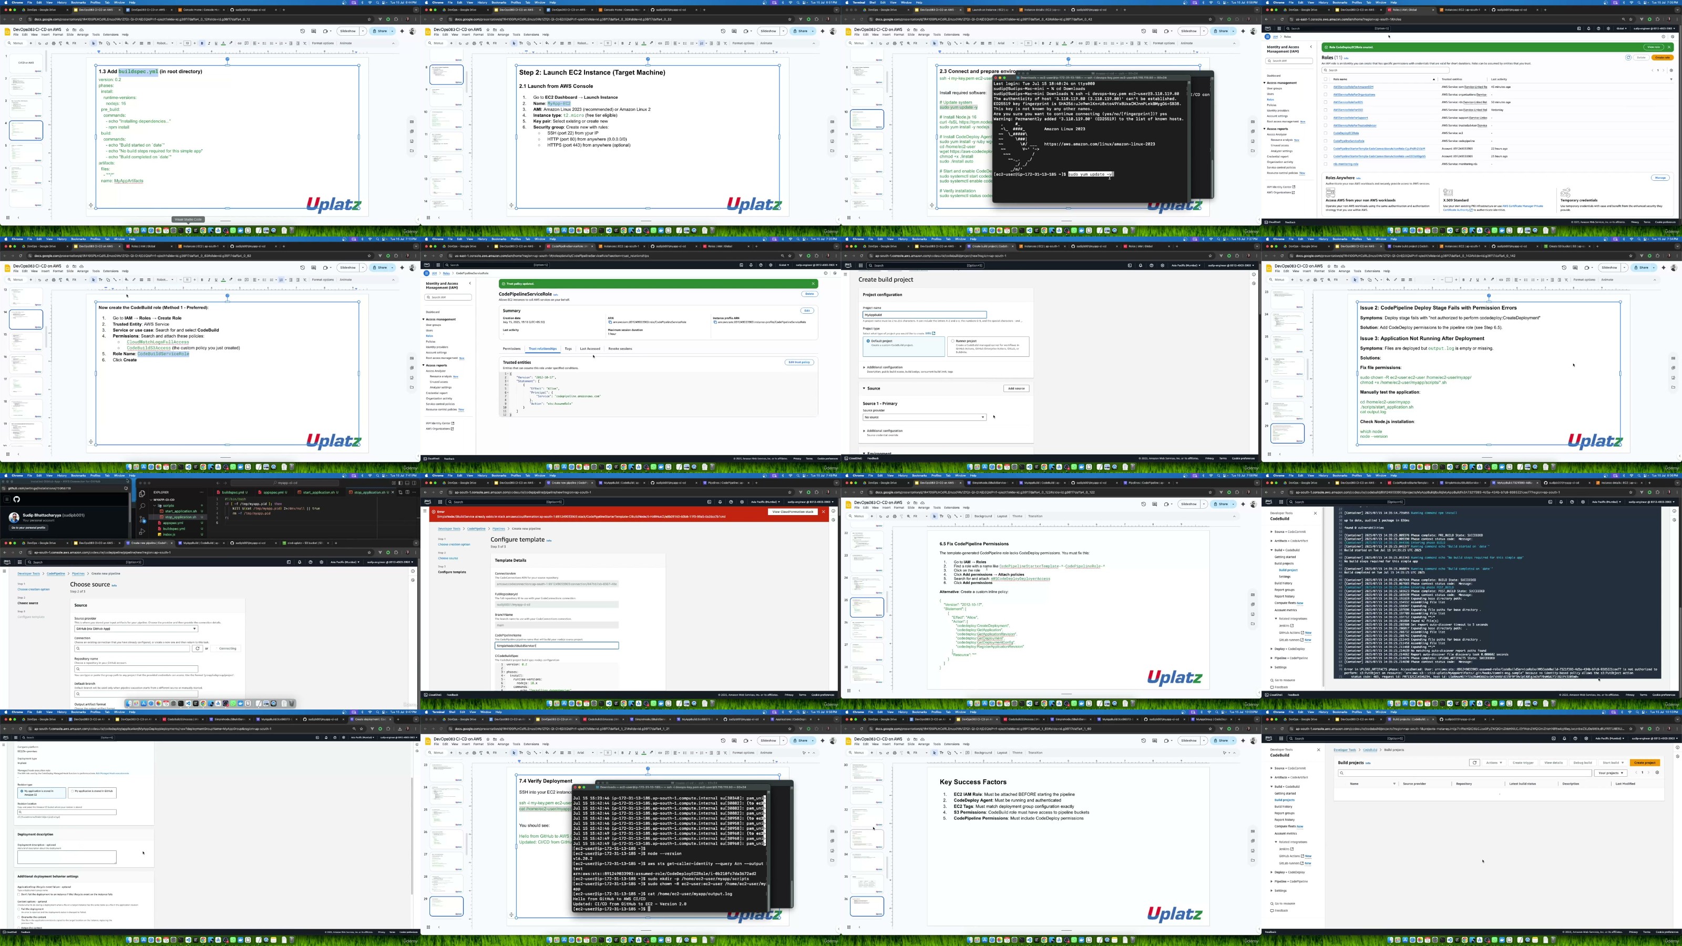Viewport: 1682px width, 946px height.
Task: Collapse IAM sidebar on CodePipelineServiceRole page
Action: click(x=469, y=283)
